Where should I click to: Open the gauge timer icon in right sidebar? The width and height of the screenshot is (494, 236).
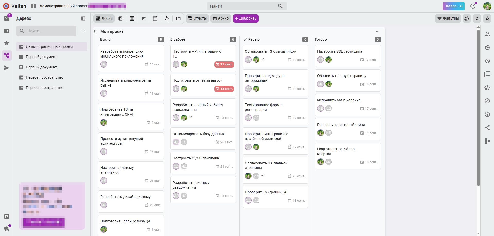(487, 48)
